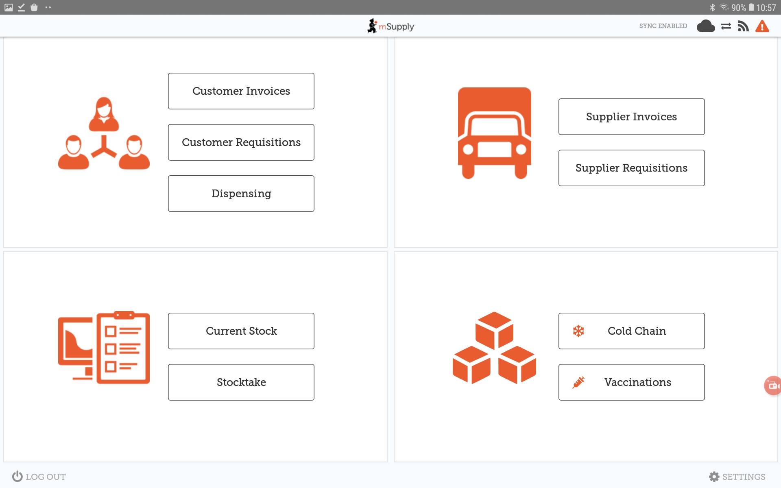
Task: Go to Dispensing
Action: [241, 194]
